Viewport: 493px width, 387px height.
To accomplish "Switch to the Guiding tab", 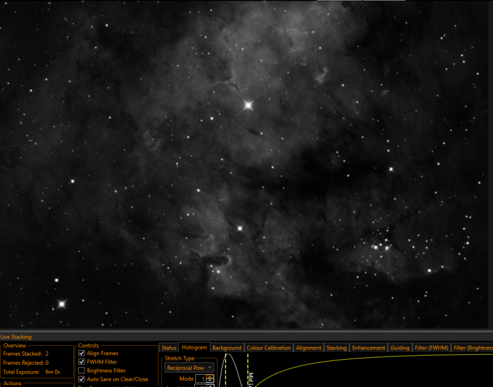I will click(399, 348).
